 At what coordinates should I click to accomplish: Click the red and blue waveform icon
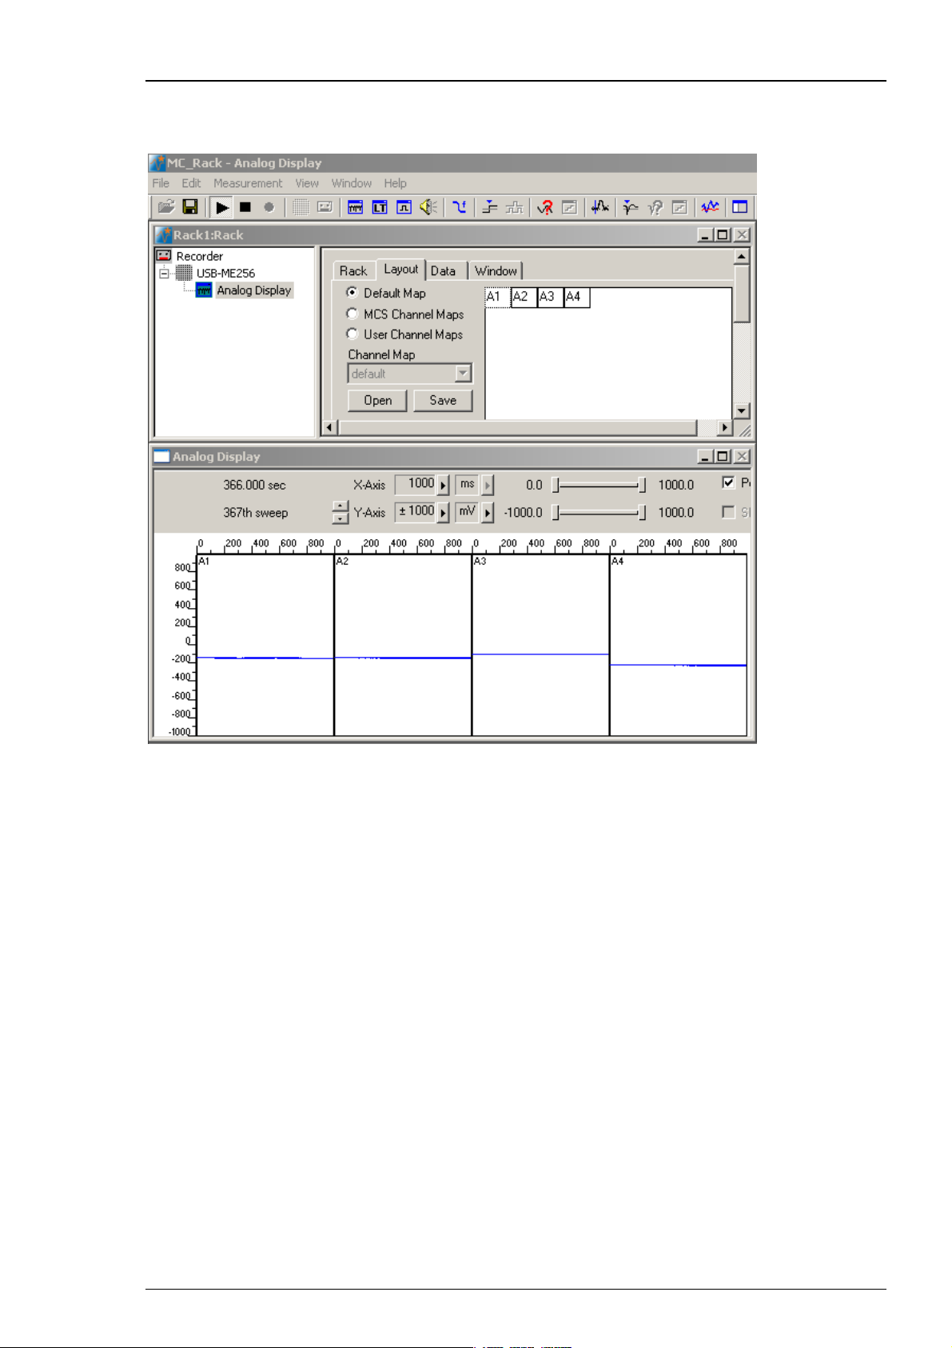tap(710, 207)
